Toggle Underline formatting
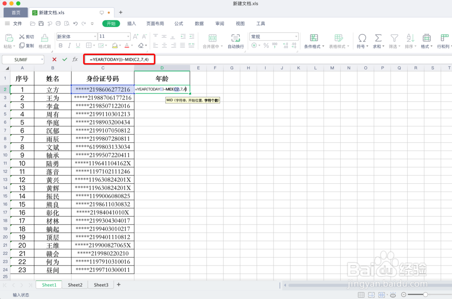 point(78,46)
